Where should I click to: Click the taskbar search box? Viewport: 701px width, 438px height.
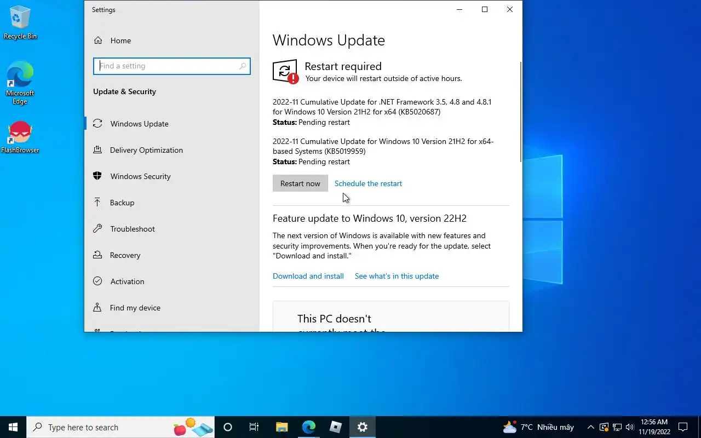[x=120, y=427]
